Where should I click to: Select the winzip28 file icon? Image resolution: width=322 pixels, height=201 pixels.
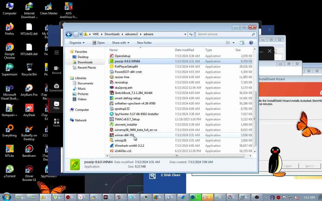(x=112, y=140)
